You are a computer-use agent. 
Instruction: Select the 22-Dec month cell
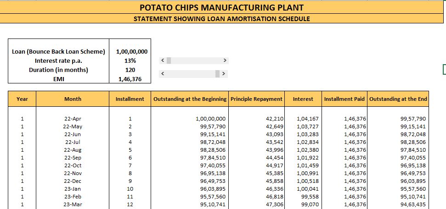73,181
